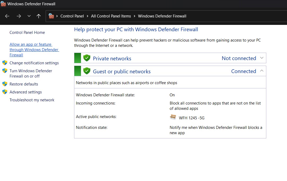Click the firewall icon in the title bar
287x181 pixels.
point(3,4)
